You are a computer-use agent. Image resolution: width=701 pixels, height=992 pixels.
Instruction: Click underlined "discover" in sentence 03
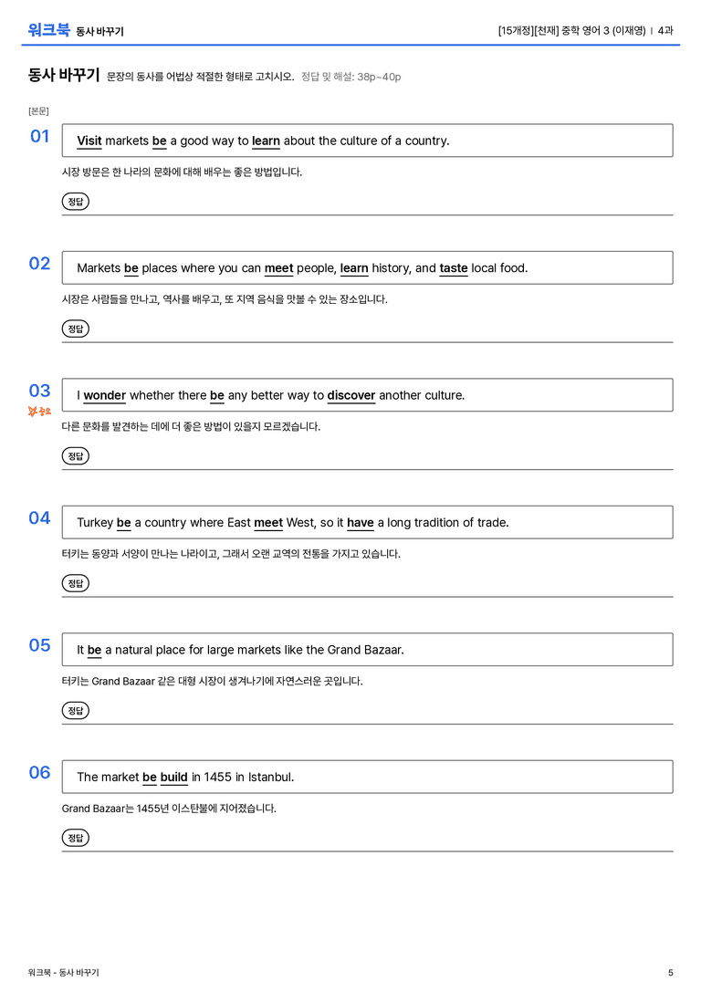[x=351, y=395]
